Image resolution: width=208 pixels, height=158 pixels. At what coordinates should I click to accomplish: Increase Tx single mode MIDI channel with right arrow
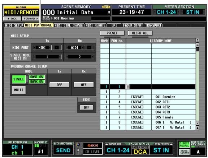pos(60,57)
